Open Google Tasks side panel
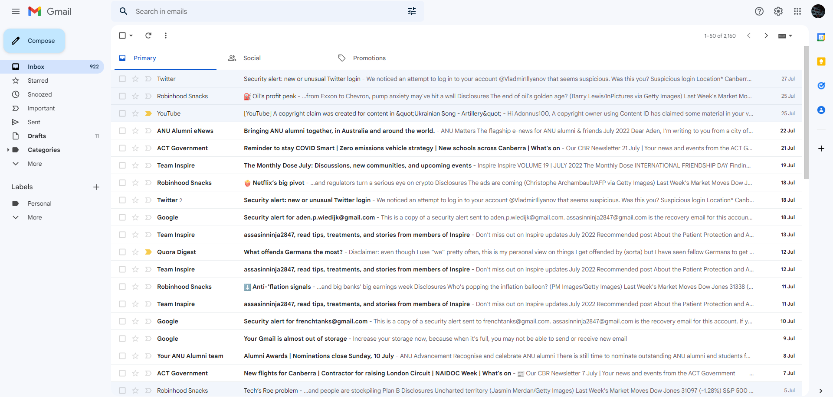Viewport: 833px width, 397px height. coord(821,86)
